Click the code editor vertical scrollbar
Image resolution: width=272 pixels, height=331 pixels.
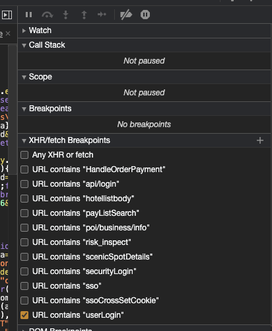click(x=13, y=110)
